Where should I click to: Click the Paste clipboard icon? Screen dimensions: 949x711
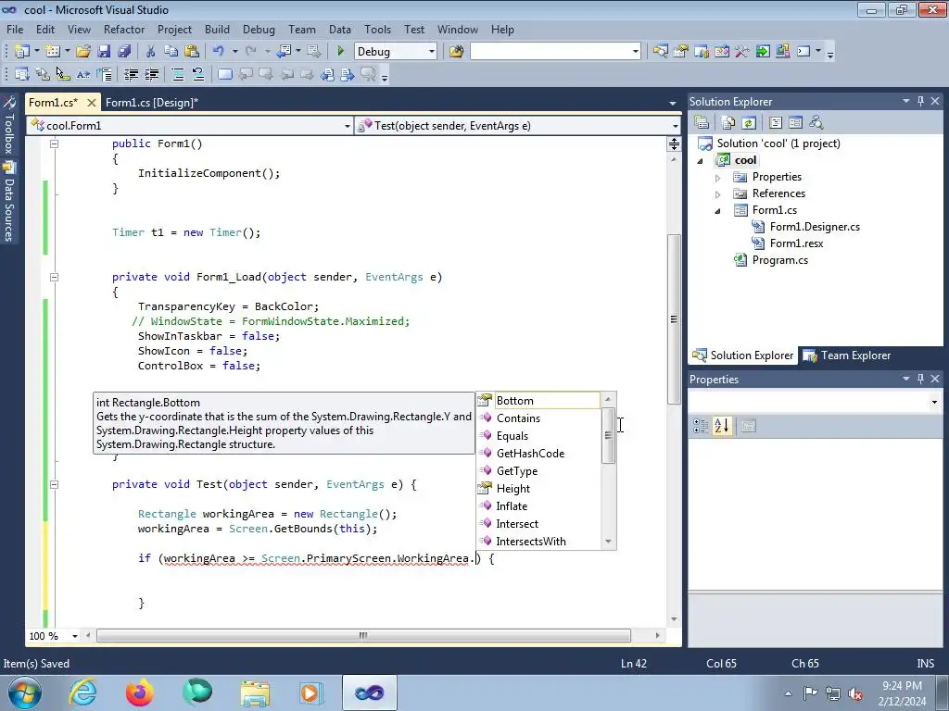(192, 52)
